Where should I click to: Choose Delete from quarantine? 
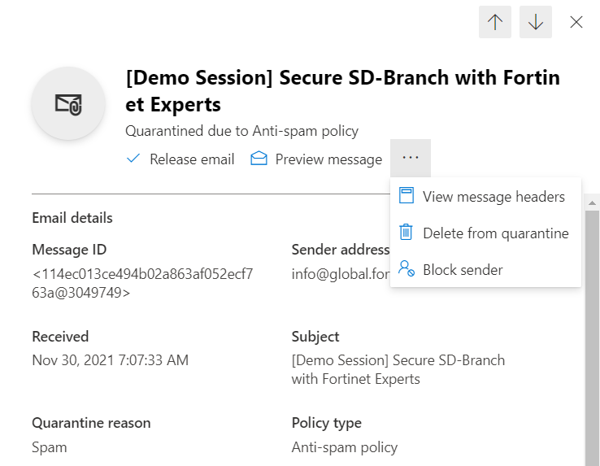(x=495, y=233)
